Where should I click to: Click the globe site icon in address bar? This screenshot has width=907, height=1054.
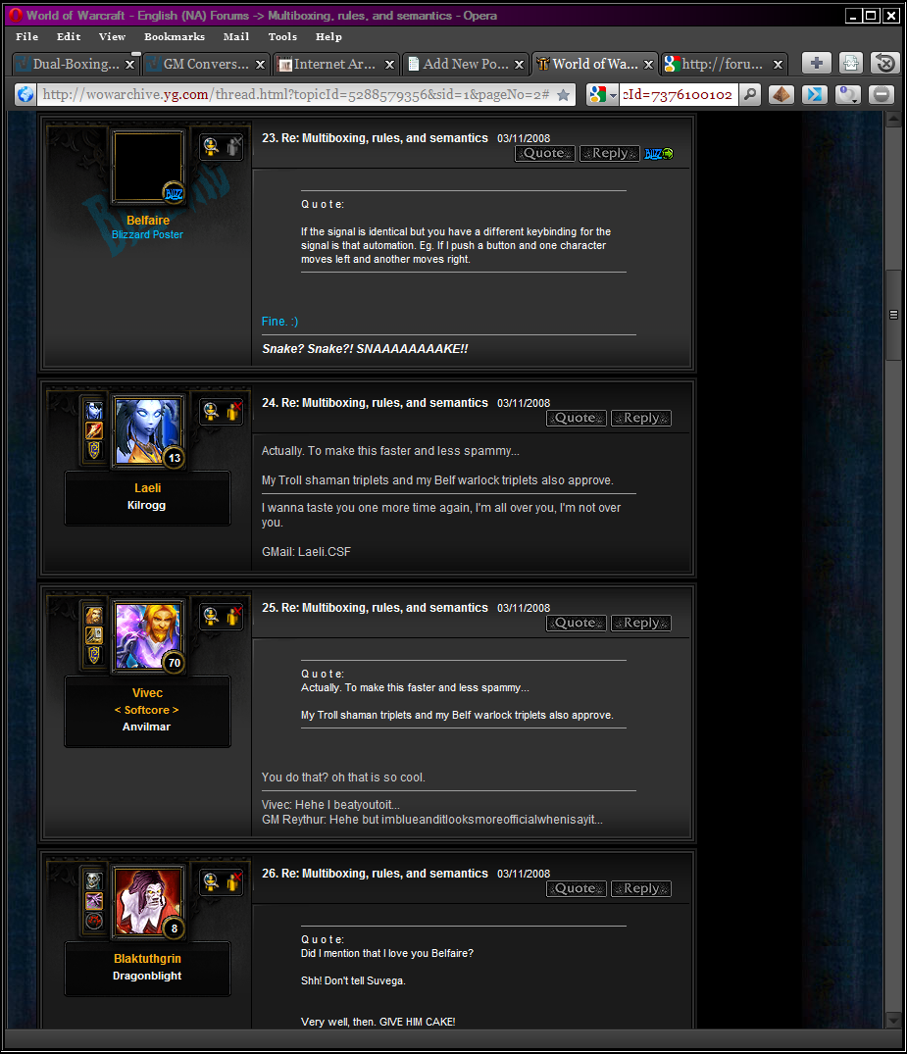click(25, 95)
